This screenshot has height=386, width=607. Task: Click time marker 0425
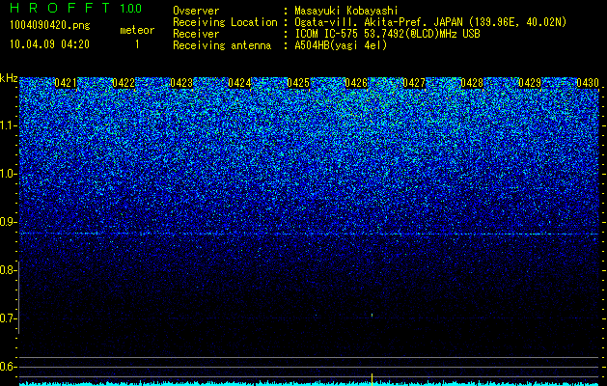(x=298, y=83)
